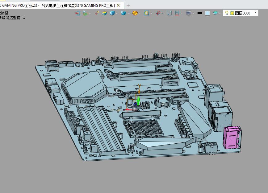Expand the shaded cube display mode dropdown
Viewport: 268px width, 193px height.
point(117,13)
